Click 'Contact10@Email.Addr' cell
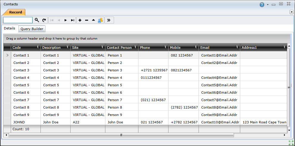 tap(219, 122)
